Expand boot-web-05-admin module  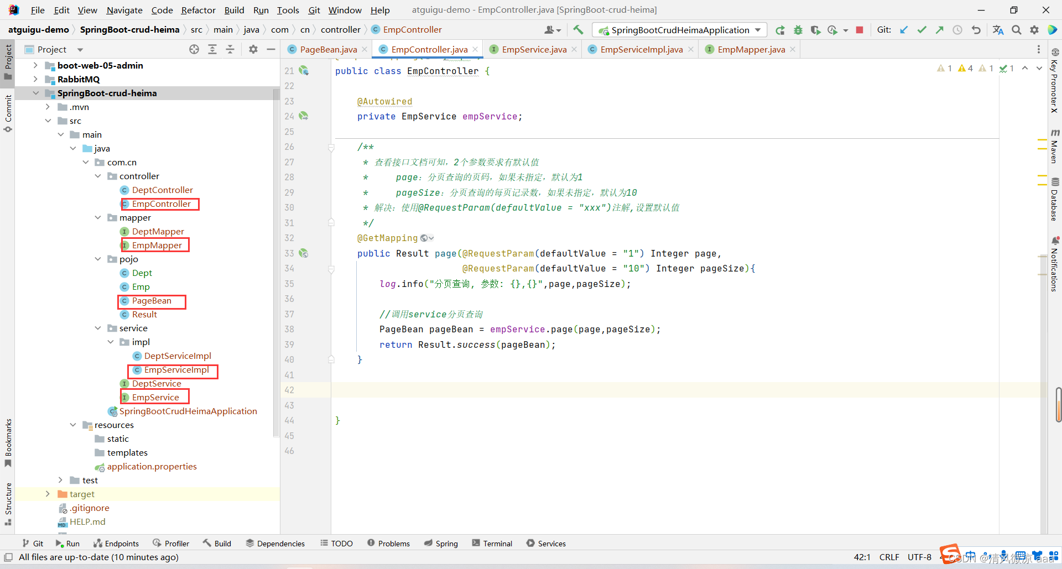35,65
